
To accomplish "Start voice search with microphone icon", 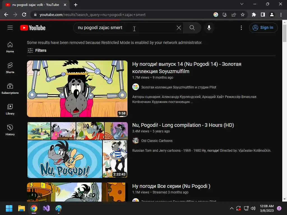I will coord(209,28).
